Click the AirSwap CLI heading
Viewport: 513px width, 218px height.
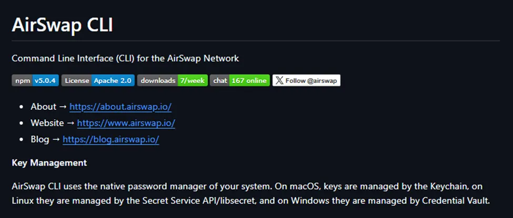coord(62,25)
